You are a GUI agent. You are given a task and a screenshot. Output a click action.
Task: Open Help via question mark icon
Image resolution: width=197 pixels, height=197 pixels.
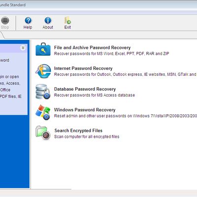click(28, 20)
